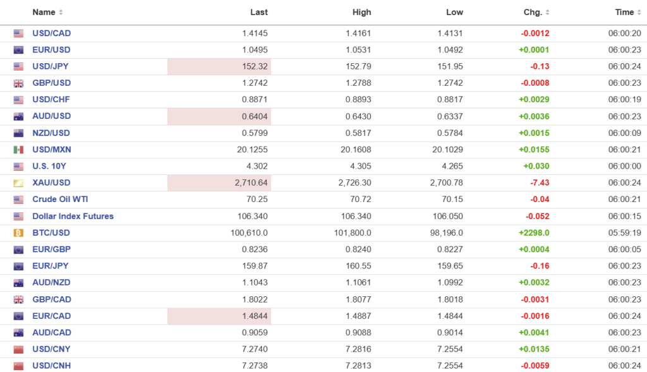Click the New Zealand flag beside NZD/USD

click(18, 133)
